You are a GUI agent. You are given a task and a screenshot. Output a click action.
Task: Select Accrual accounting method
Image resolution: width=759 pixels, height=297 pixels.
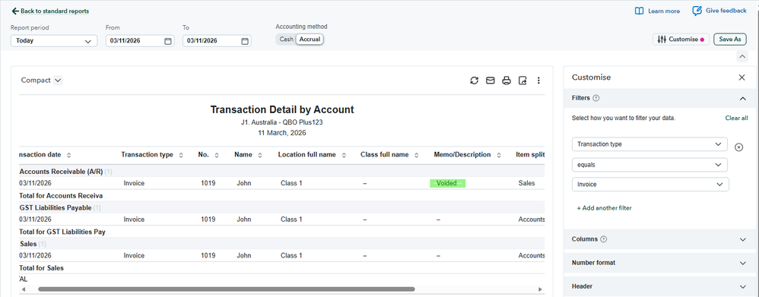[310, 39]
